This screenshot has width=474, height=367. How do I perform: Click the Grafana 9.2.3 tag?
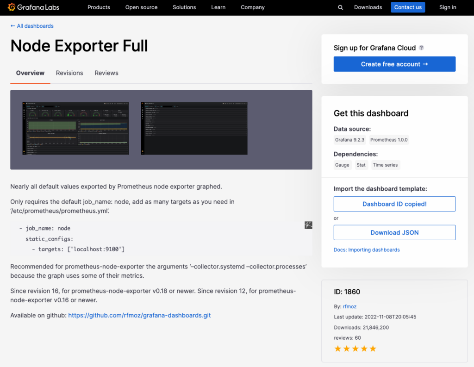coord(350,140)
